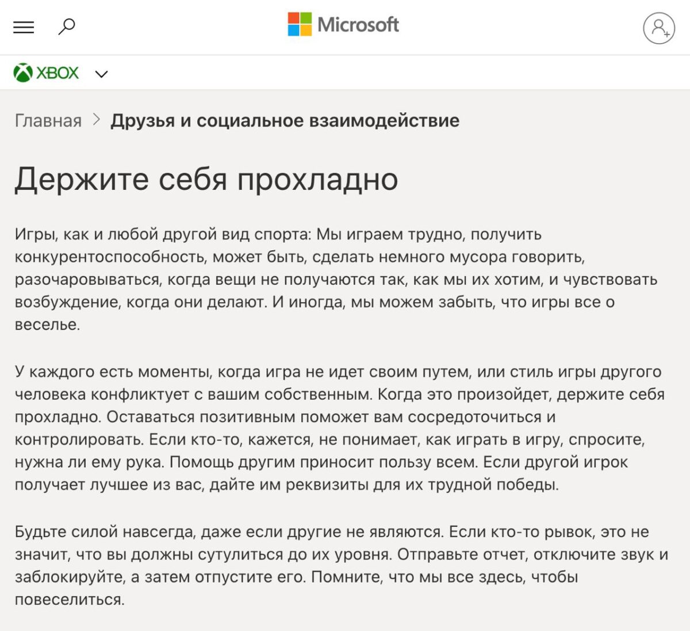
Task: Click the search magnifier icon
Action: (x=67, y=26)
